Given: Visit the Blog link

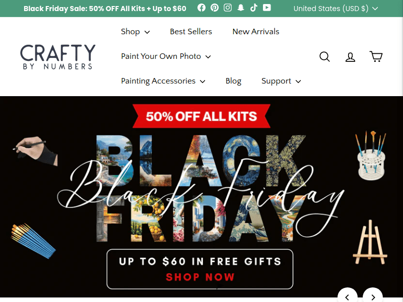Looking at the screenshot, I should 233,81.
